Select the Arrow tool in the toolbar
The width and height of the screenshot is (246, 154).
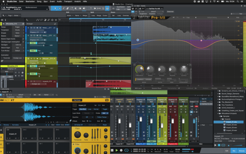(x=55, y=8)
